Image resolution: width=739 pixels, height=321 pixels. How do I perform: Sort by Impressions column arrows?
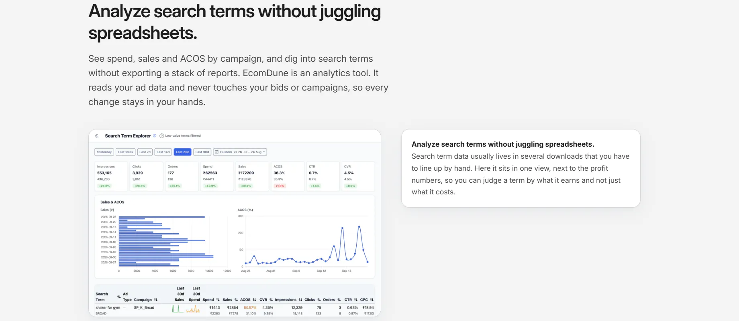click(x=300, y=300)
